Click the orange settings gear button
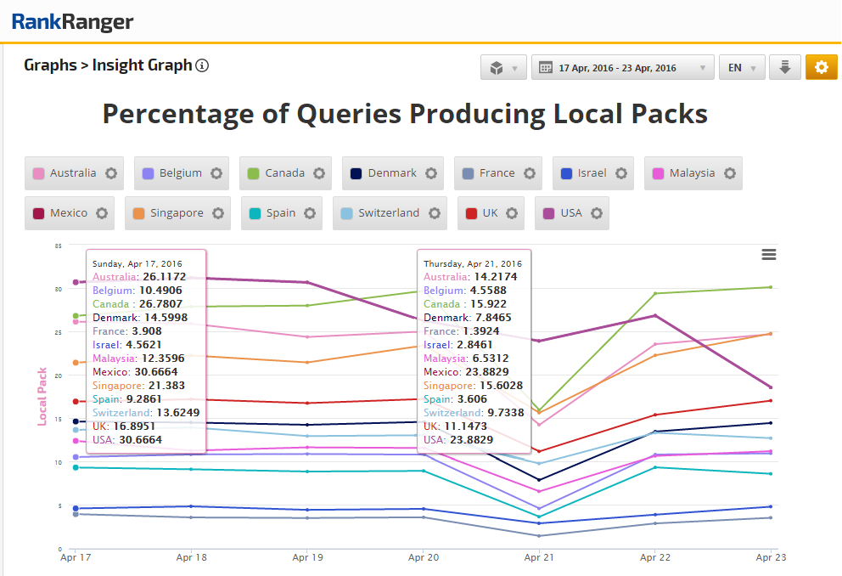 (x=821, y=68)
